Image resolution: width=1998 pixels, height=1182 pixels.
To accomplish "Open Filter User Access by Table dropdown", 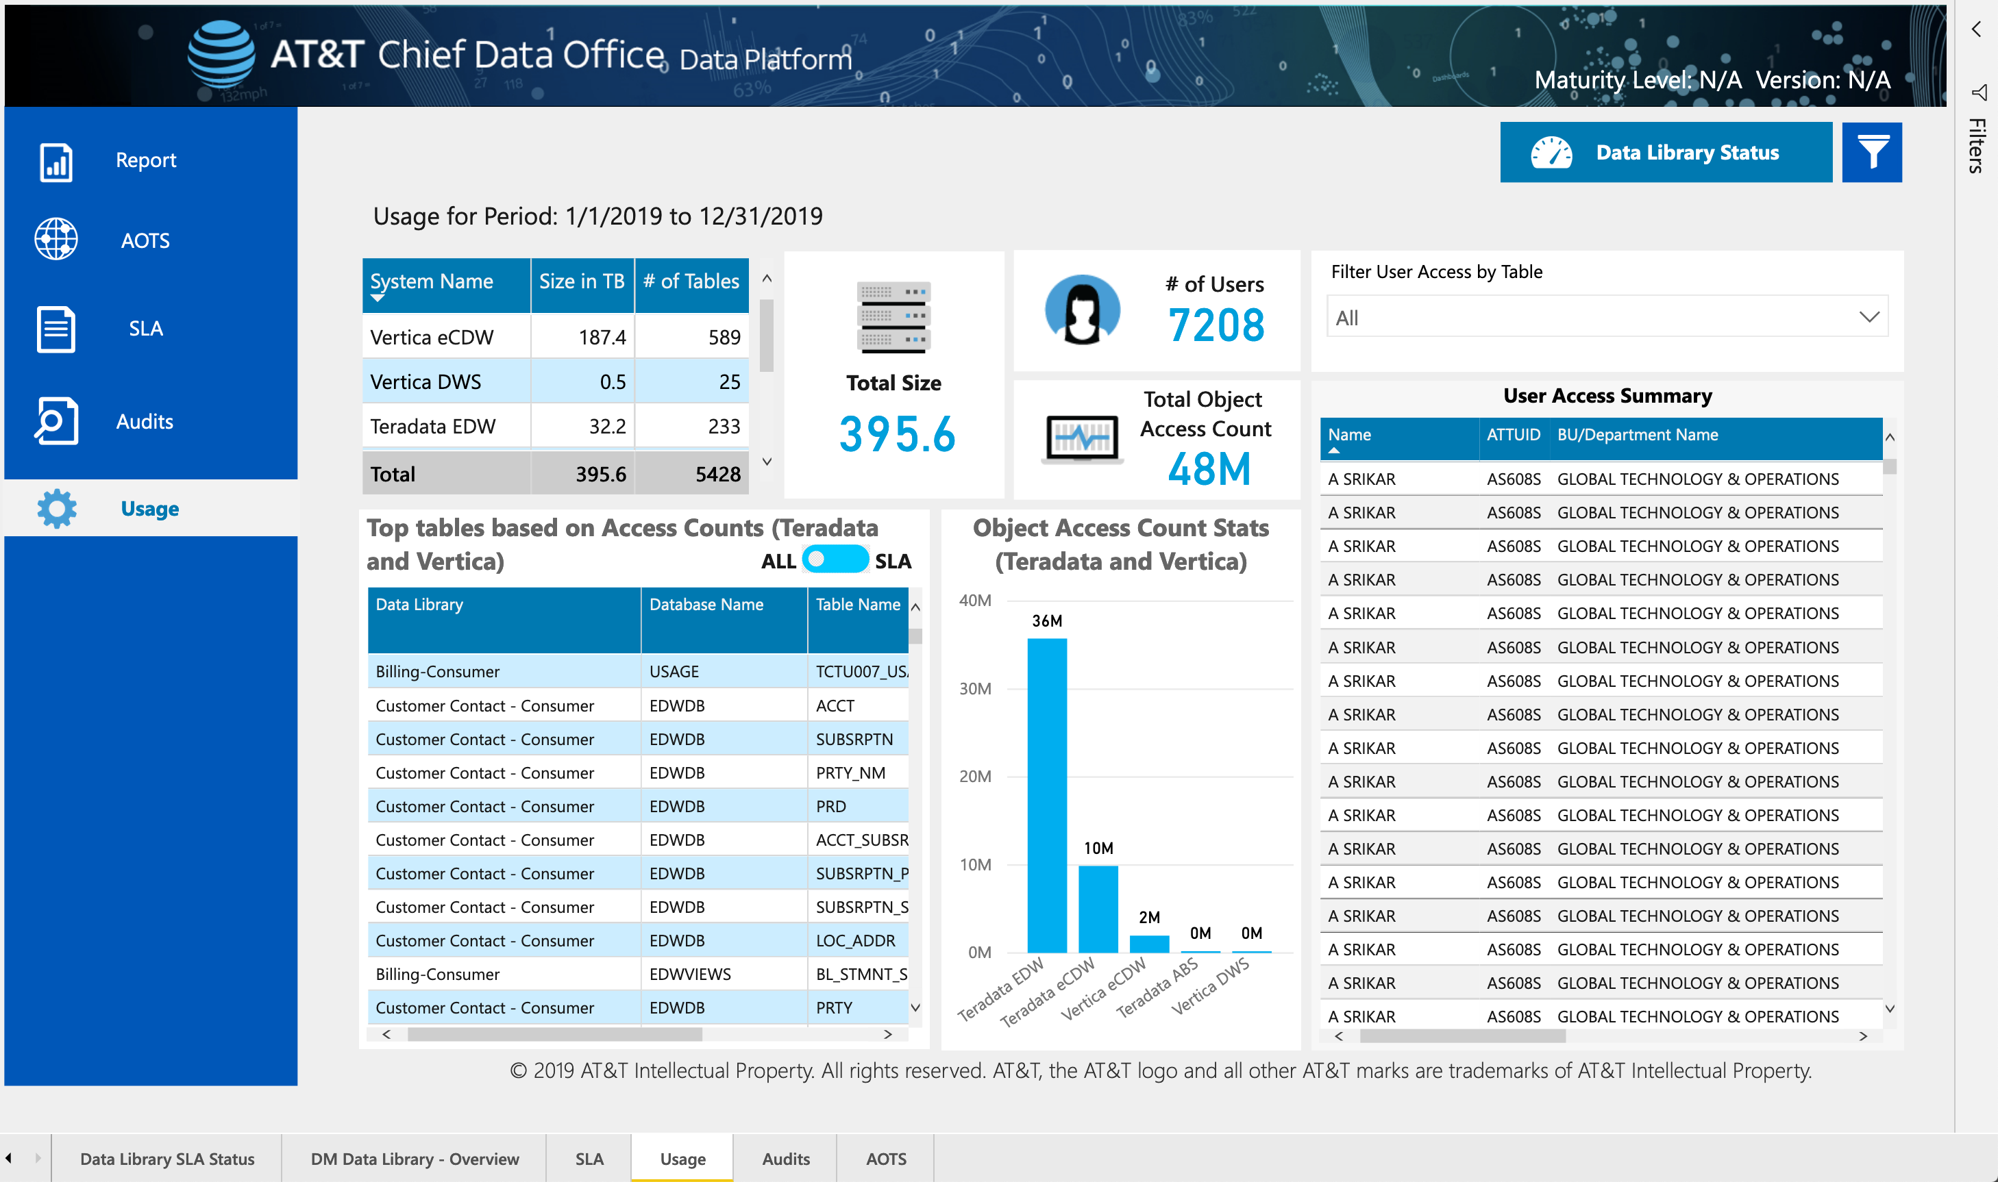I will [1606, 317].
